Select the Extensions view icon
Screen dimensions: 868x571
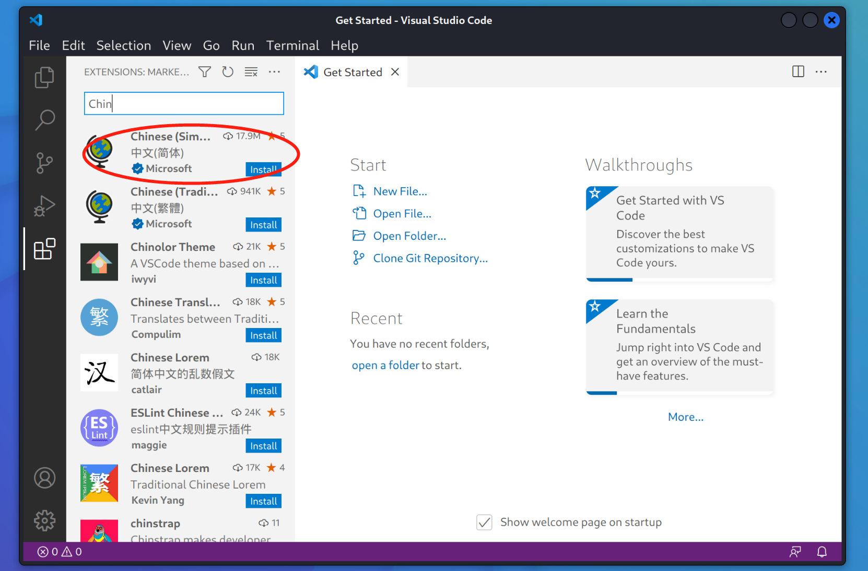click(x=44, y=249)
